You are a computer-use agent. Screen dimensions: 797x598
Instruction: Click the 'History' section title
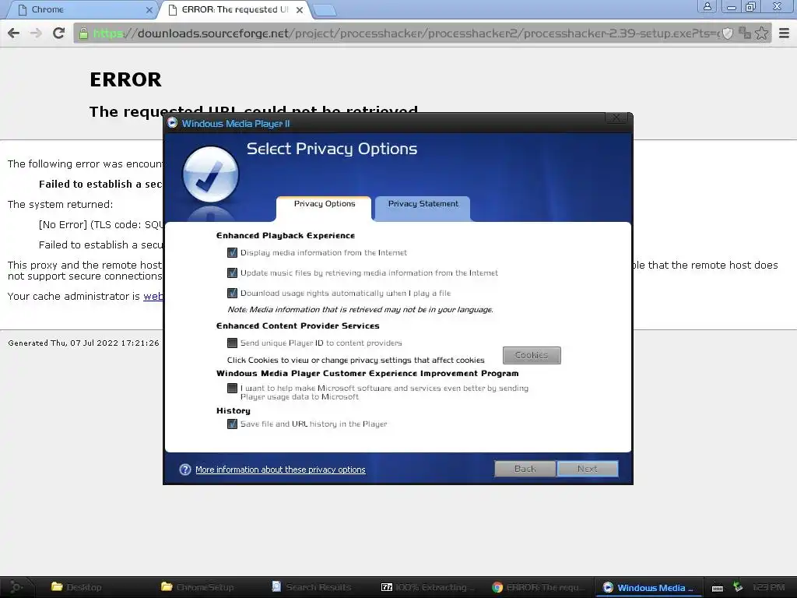pos(233,411)
